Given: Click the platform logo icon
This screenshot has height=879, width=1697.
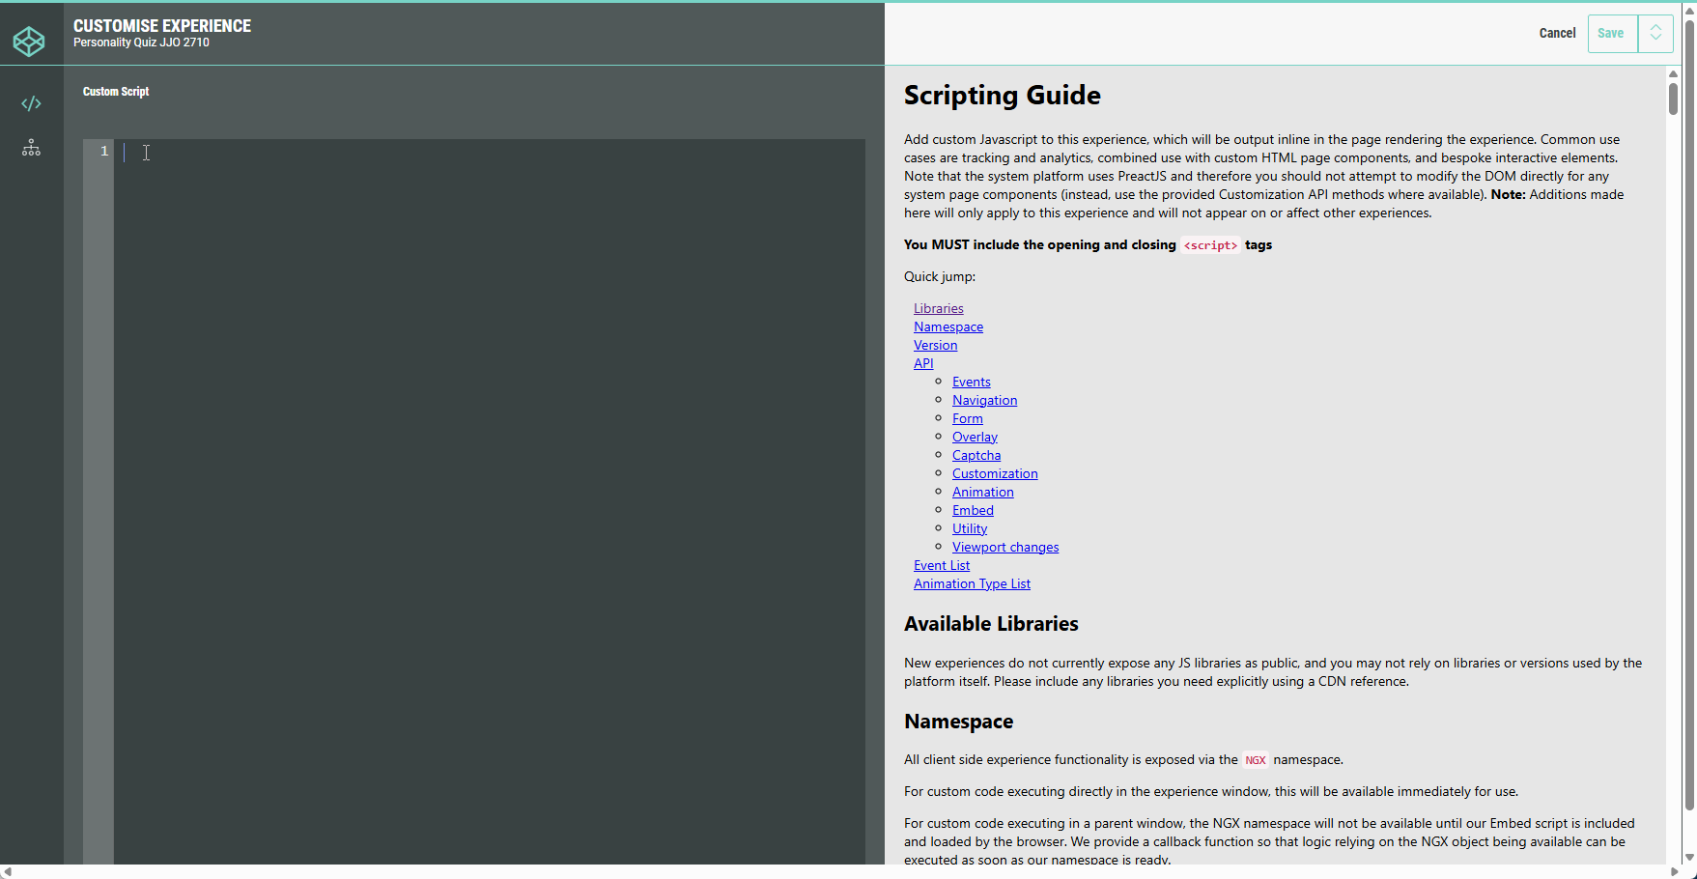Looking at the screenshot, I should click(x=29, y=42).
